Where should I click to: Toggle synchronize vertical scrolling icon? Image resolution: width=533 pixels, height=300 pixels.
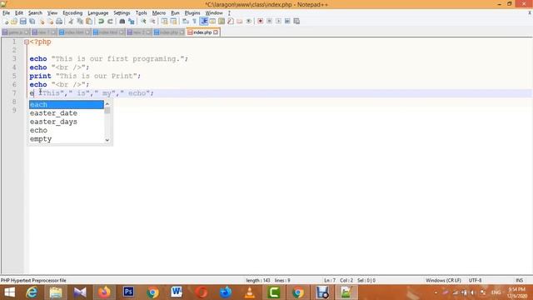coord(165,21)
